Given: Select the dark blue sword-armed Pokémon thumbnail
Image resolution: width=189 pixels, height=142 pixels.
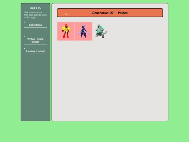Looking at the screenshot, I should click(84, 31).
